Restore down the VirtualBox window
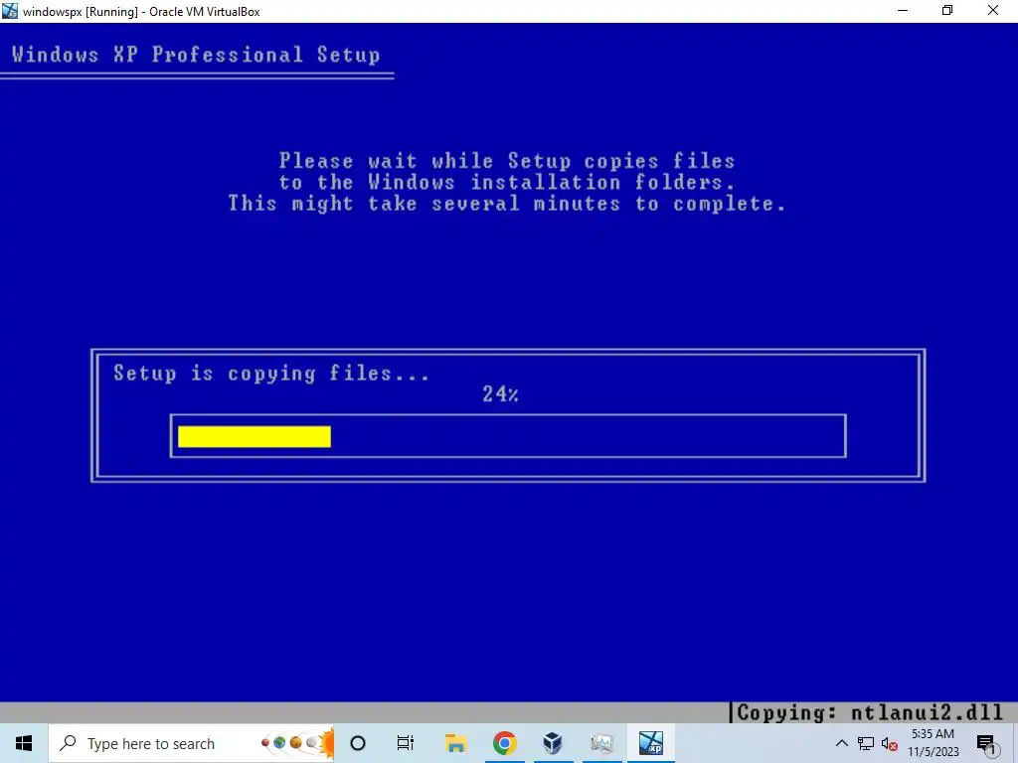 [947, 11]
